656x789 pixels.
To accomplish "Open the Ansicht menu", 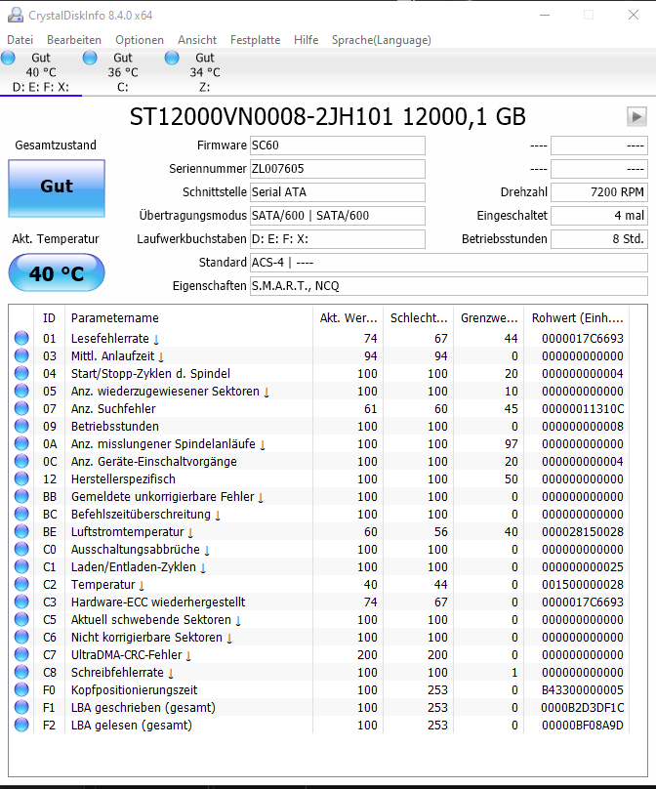I will tap(196, 40).
